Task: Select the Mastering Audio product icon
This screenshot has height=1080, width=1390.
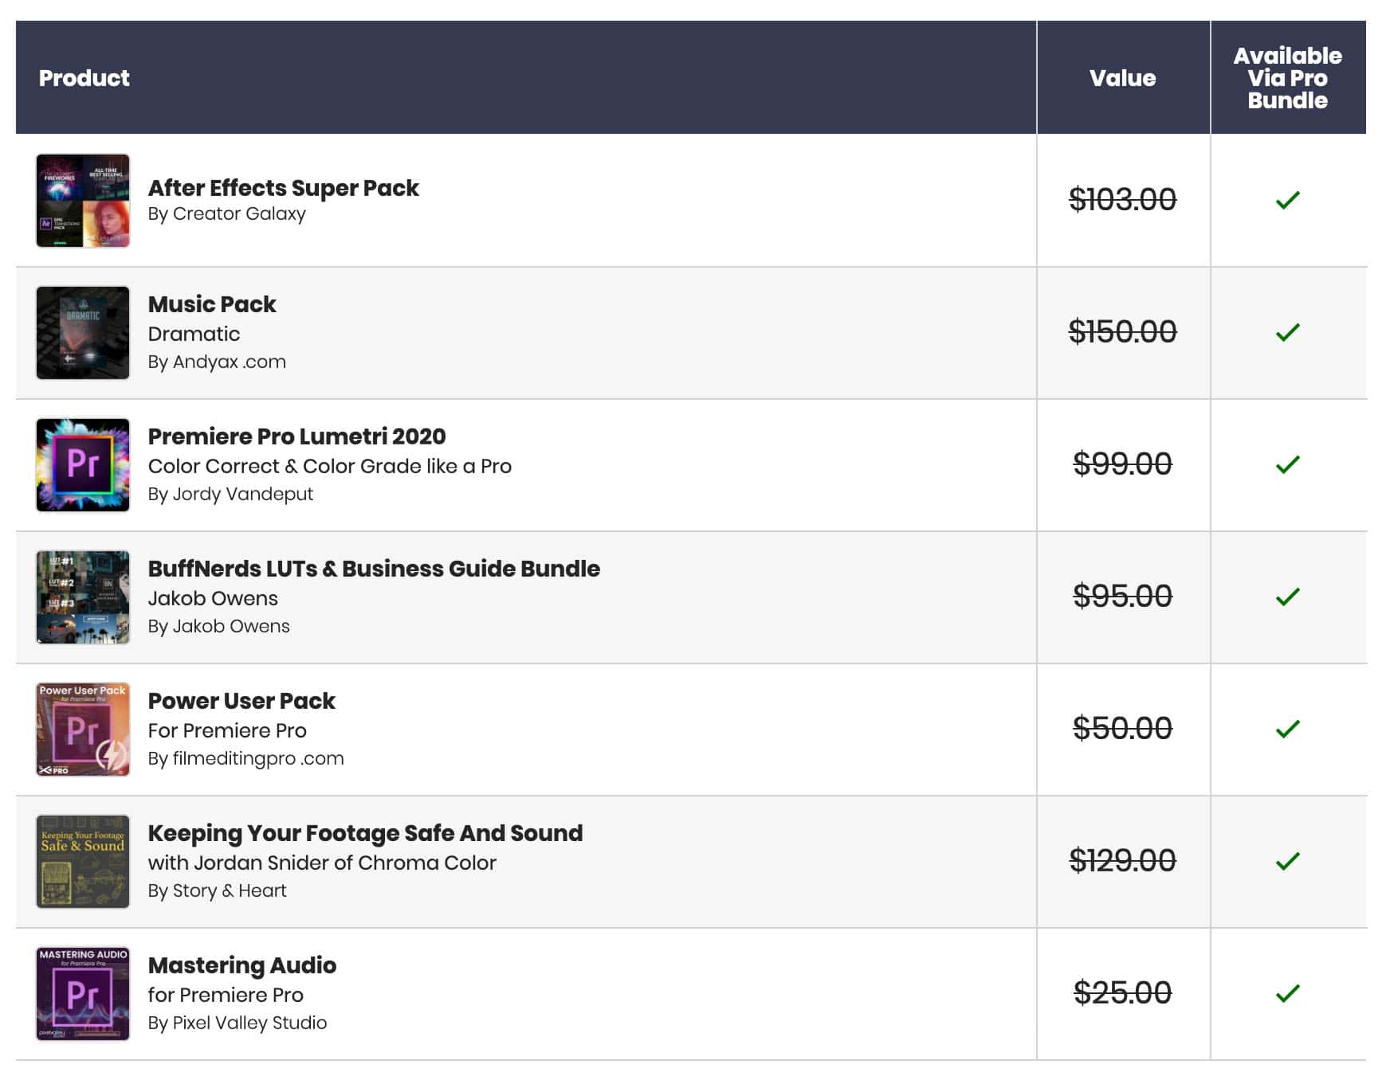Action: click(x=83, y=992)
